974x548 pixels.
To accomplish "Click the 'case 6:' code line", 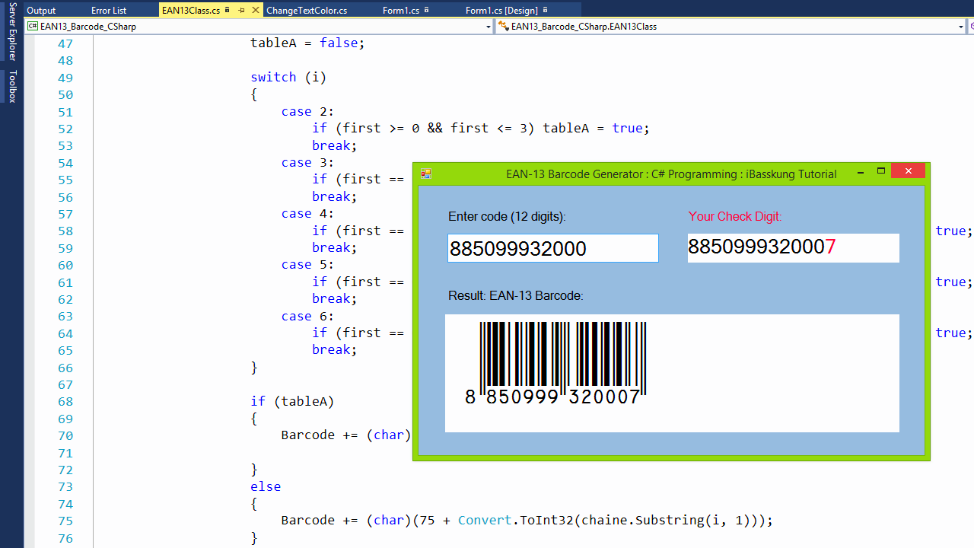I will point(307,316).
